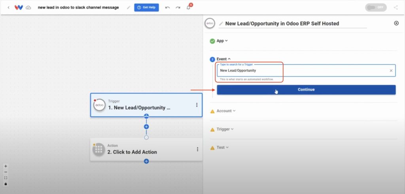Undo the last change
Screen dimensions: 405x194
[167, 8]
